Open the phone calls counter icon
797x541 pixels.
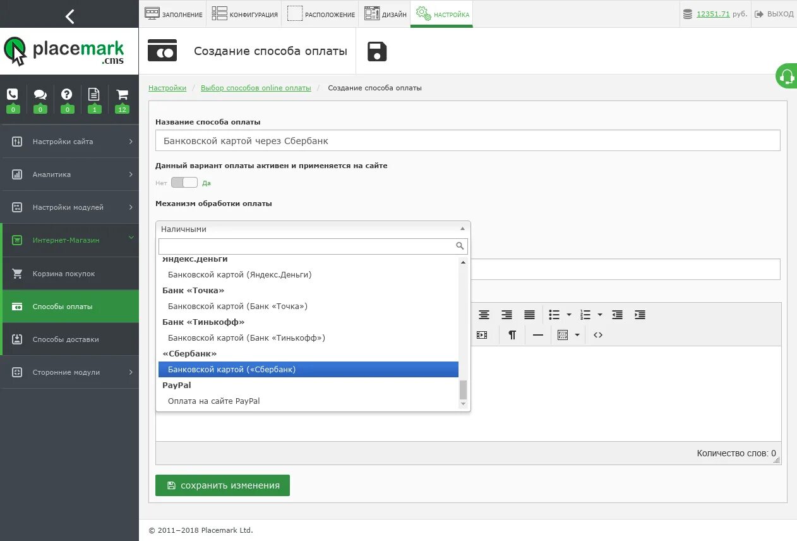(13, 95)
